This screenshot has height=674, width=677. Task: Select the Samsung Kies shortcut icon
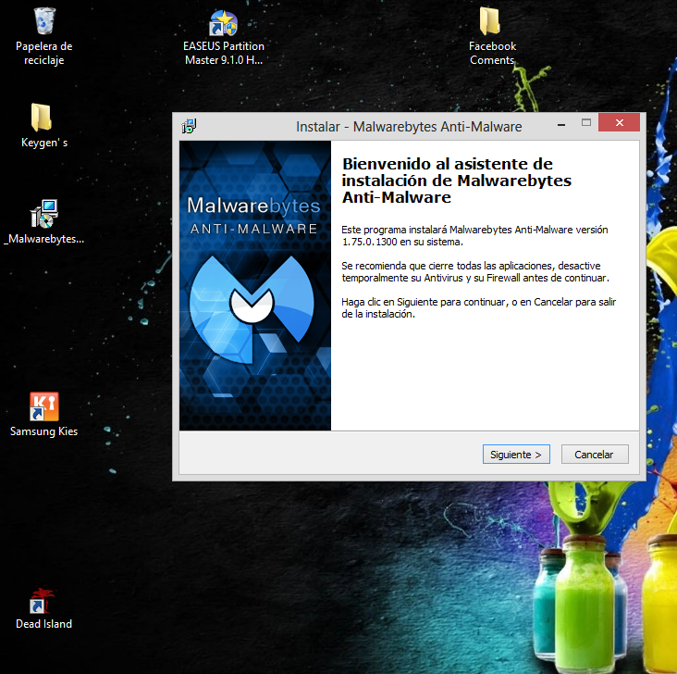44,406
